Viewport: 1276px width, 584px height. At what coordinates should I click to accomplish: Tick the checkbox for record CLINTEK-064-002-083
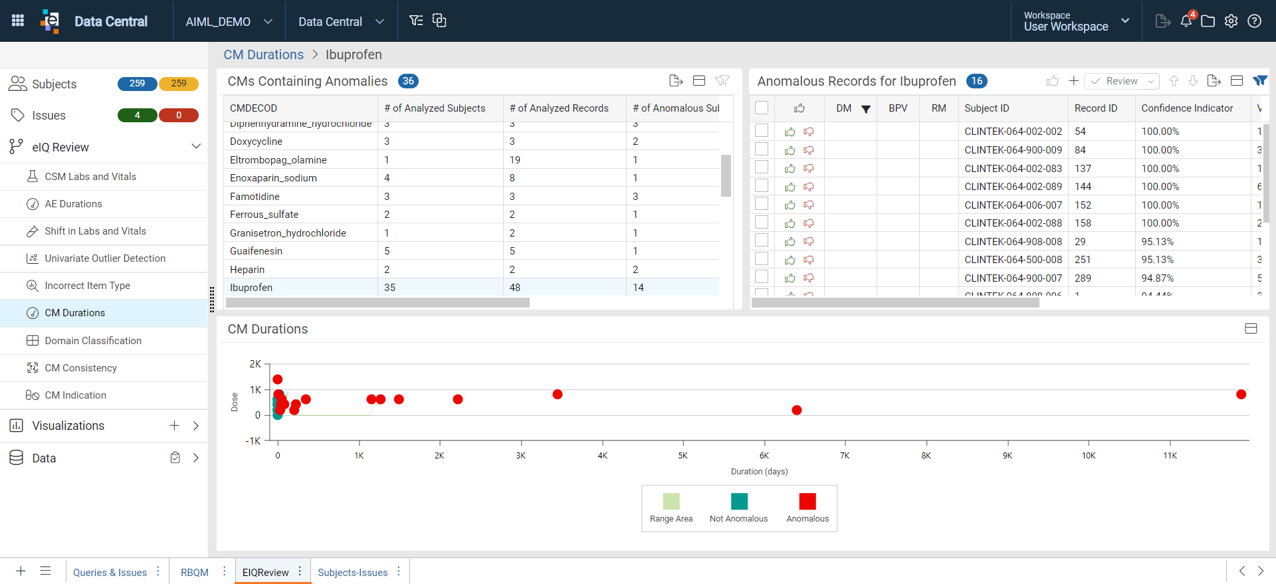pyautogui.click(x=762, y=167)
